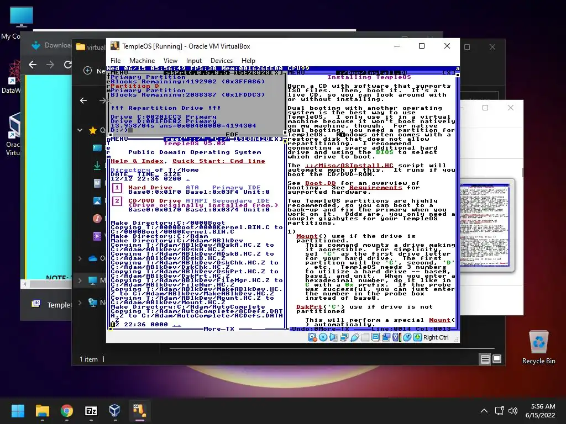Close the TempleOS Install.DD document window [X]
The width and height of the screenshot is (566, 424).
tap(448, 72)
